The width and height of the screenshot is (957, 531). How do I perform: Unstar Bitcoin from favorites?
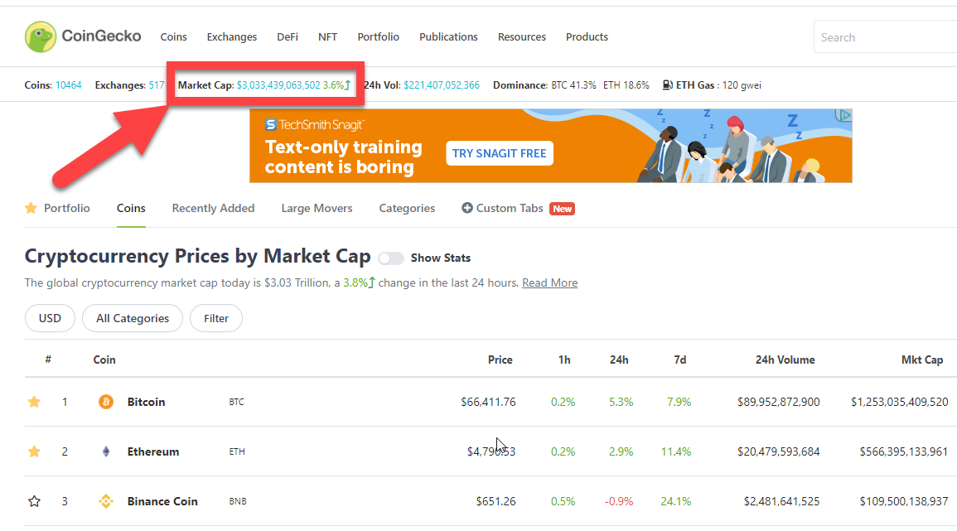(34, 402)
